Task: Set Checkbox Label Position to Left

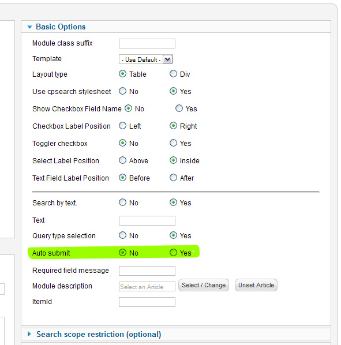Action: (122, 126)
